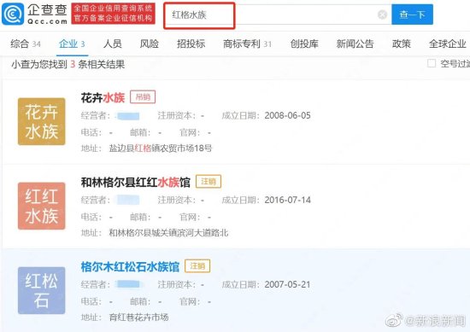Image resolution: width=470 pixels, height=332 pixels.
Task: Open the 花卉水族 company name link
Action: tap(103, 97)
